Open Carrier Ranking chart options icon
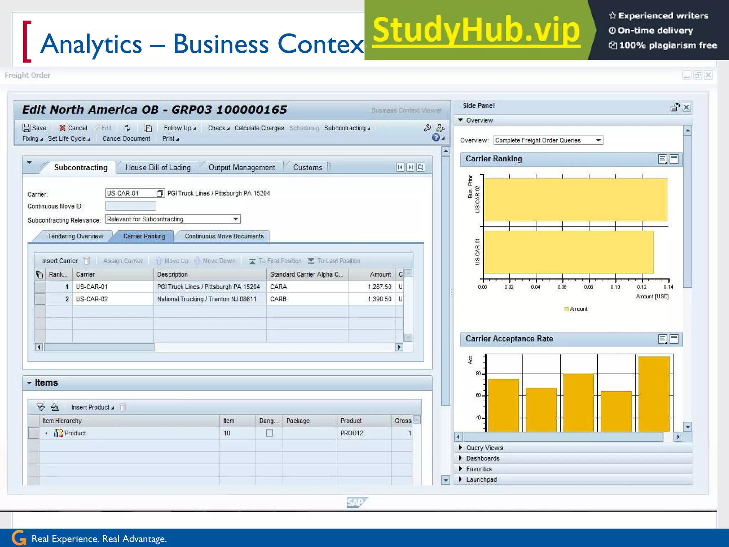 click(662, 159)
